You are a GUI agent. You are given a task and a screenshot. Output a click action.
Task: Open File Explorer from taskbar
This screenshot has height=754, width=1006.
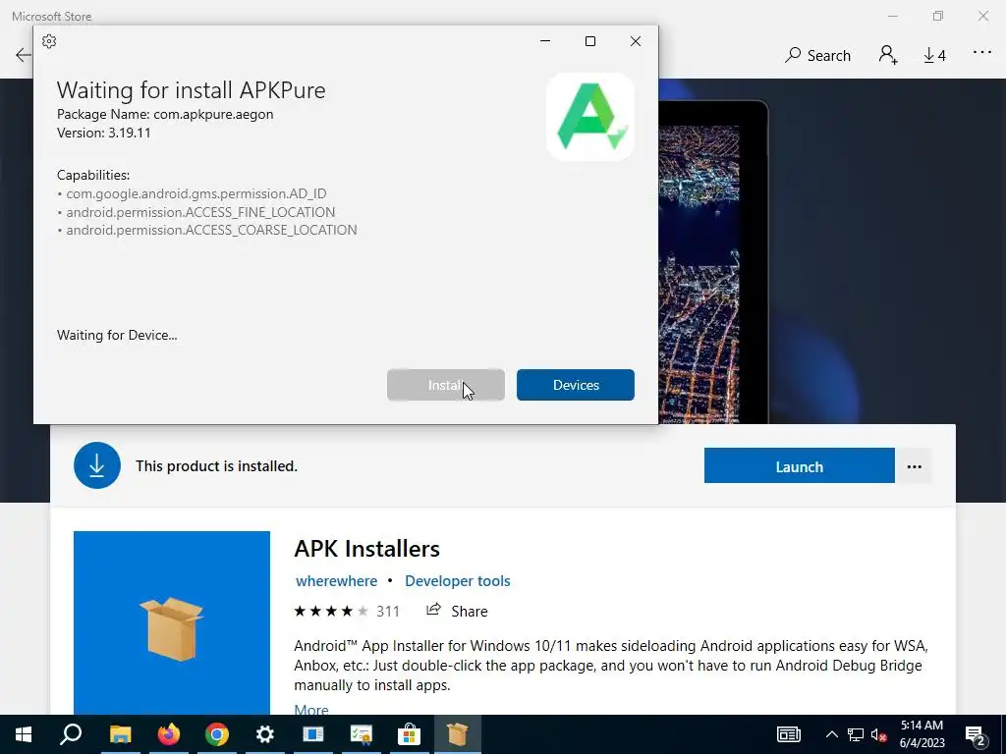click(x=120, y=734)
